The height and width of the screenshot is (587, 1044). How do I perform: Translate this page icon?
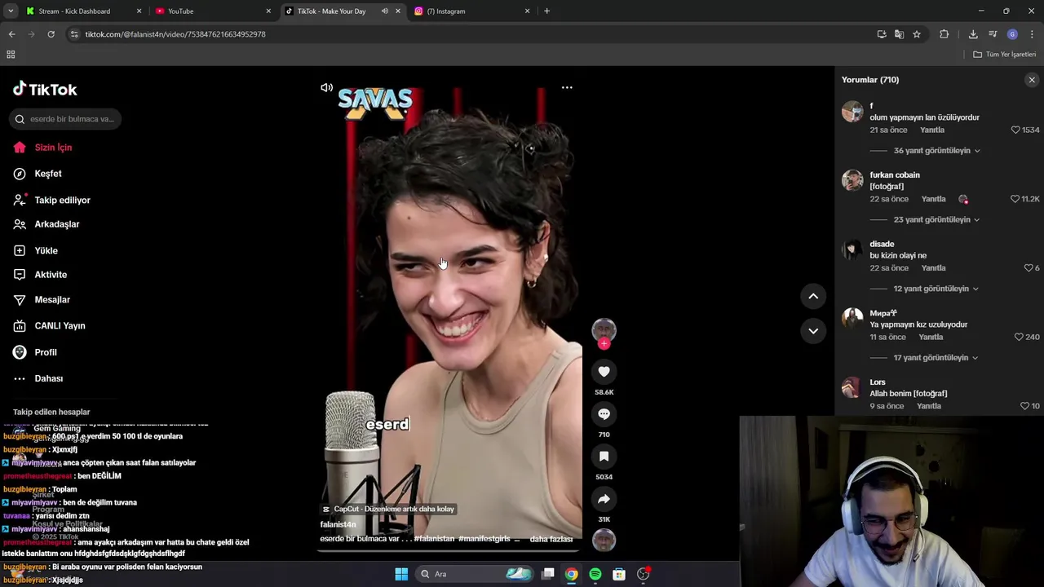pyautogui.click(x=899, y=34)
